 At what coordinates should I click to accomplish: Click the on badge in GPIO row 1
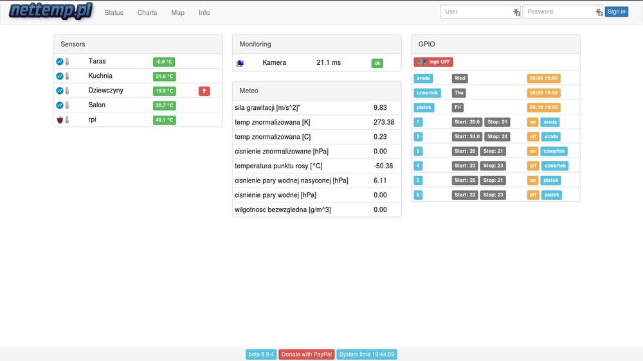pos(532,122)
